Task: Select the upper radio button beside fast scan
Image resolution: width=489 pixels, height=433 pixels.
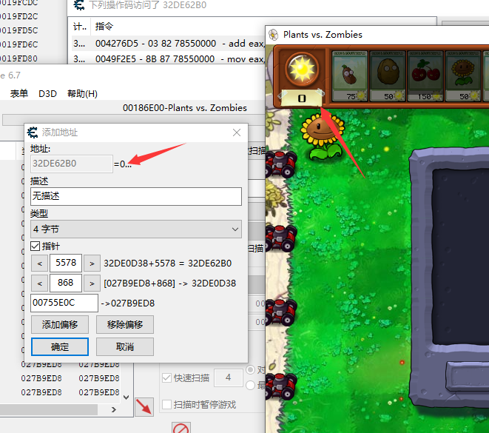Action: (251, 370)
